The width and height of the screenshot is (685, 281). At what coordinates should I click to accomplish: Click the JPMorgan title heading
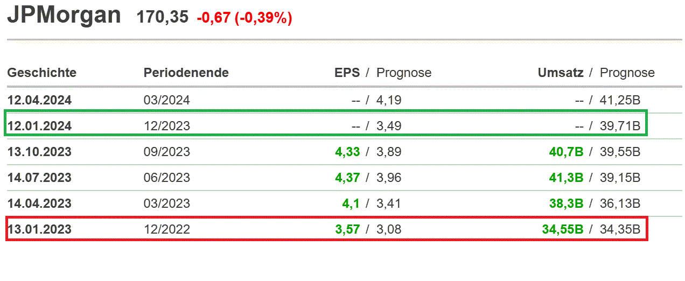[64, 16]
